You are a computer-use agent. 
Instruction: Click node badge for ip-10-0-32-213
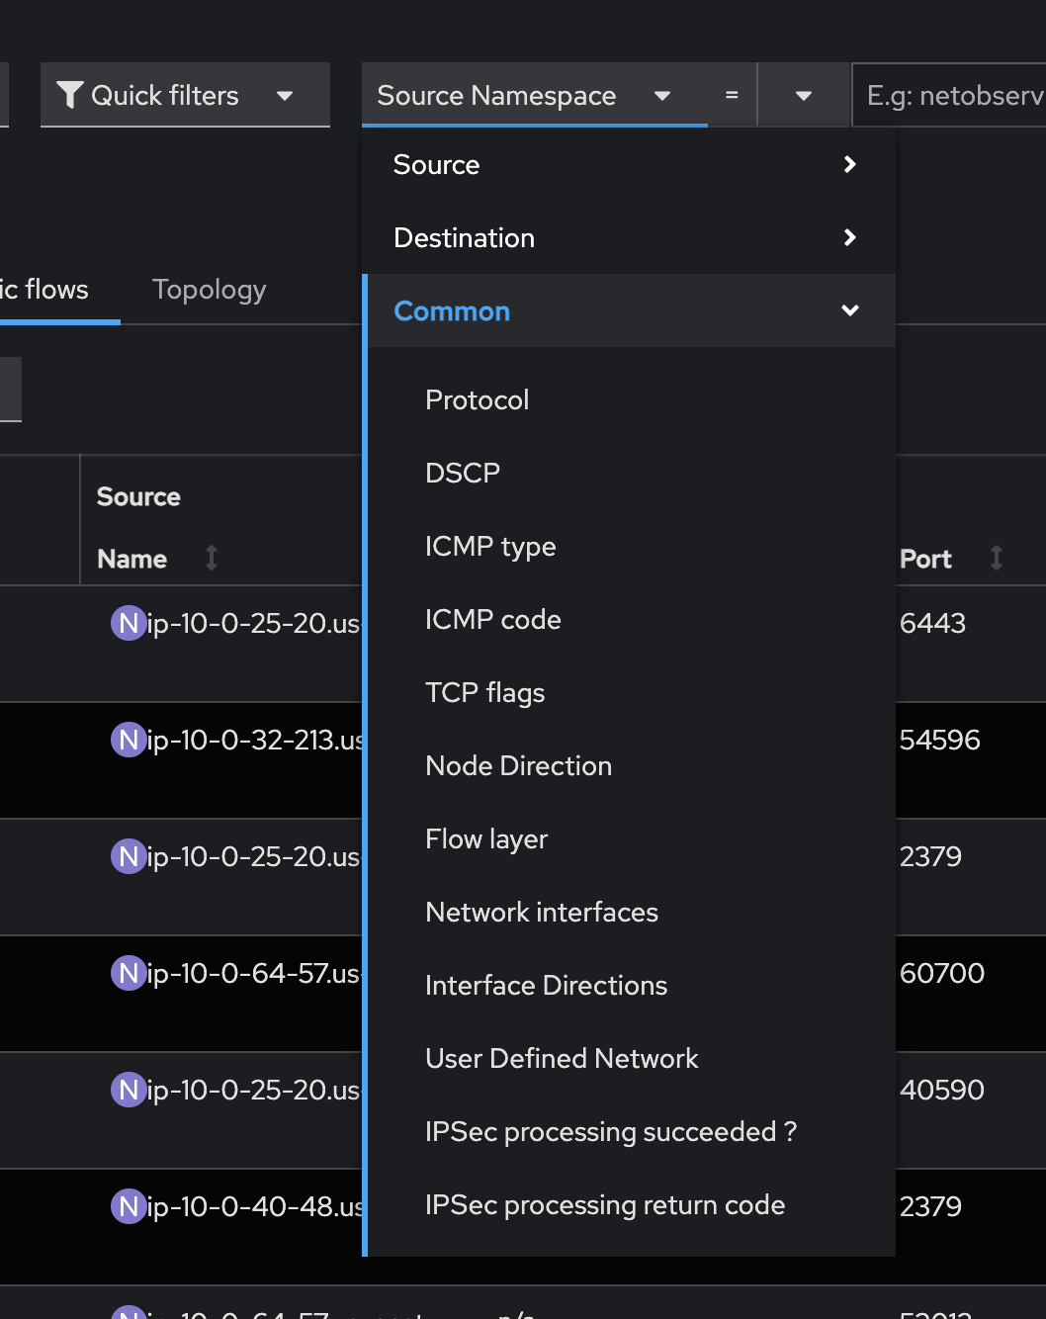tap(129, 740)
